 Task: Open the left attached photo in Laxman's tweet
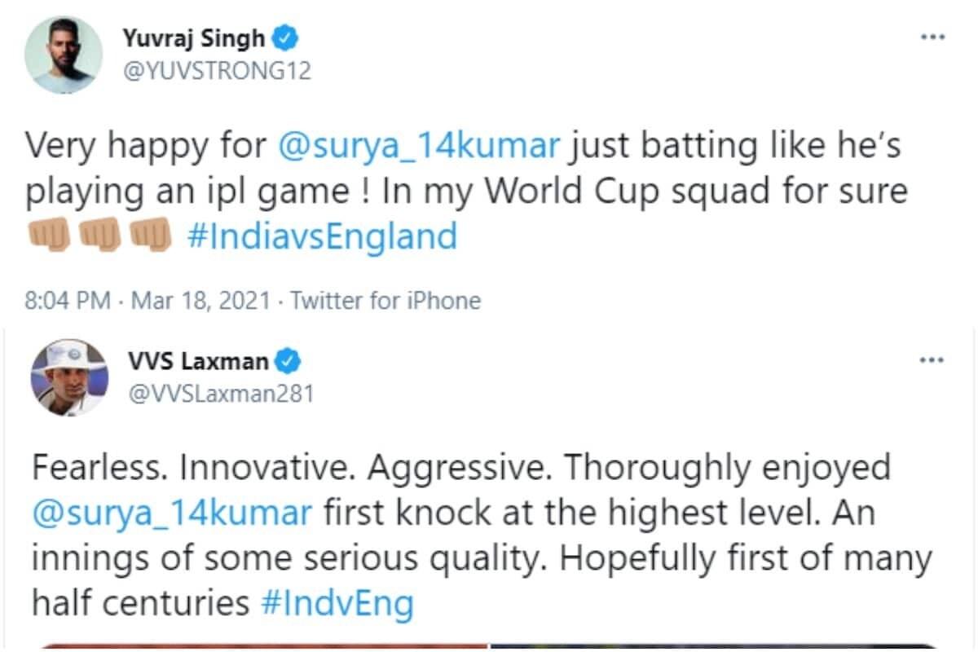coord(261,647)
